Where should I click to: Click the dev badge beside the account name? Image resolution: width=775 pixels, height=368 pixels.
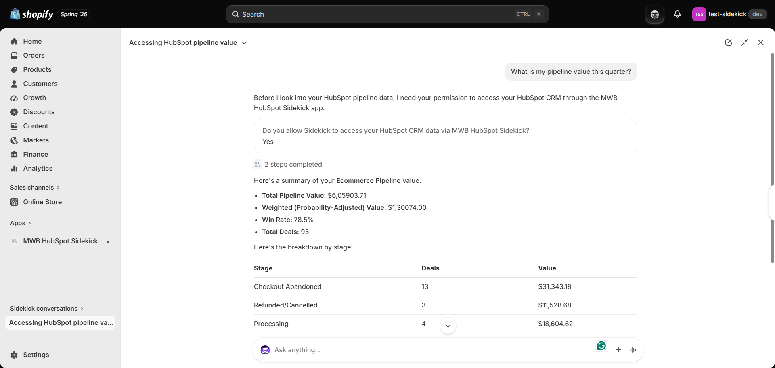(757, 14)
